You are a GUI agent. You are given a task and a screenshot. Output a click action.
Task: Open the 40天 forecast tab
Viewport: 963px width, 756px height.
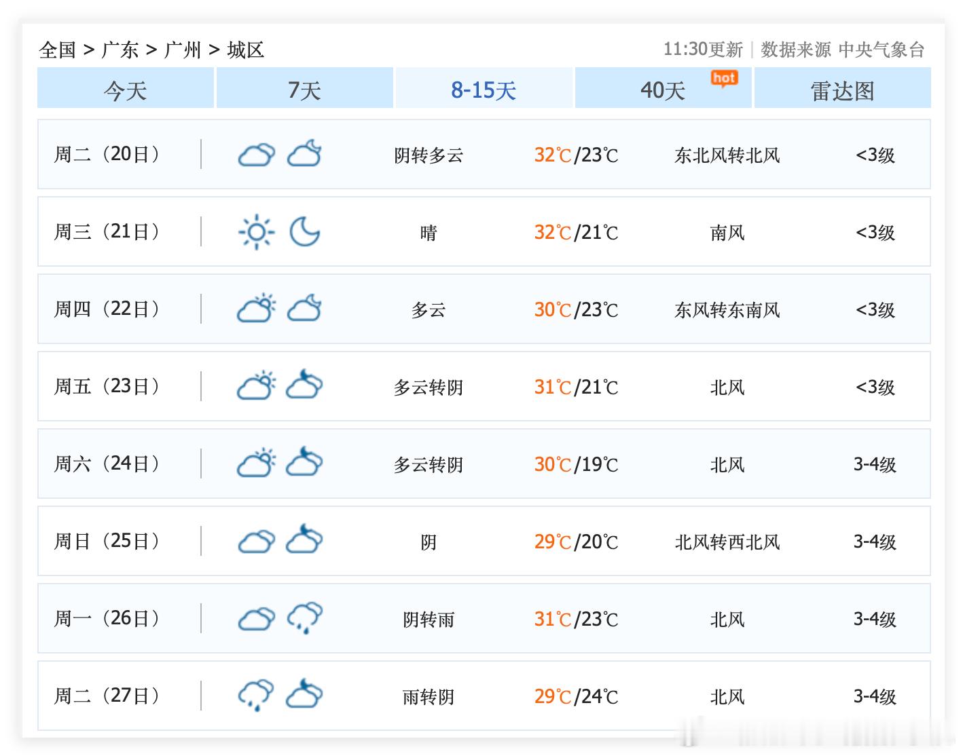click(664, 88)
